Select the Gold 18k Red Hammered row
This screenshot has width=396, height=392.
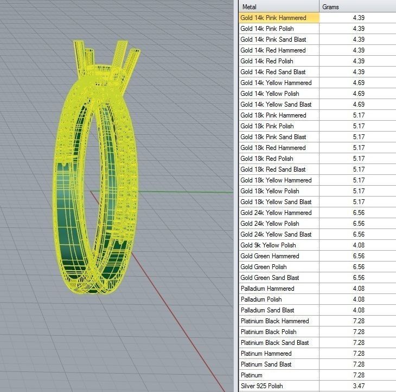(317, 148)
